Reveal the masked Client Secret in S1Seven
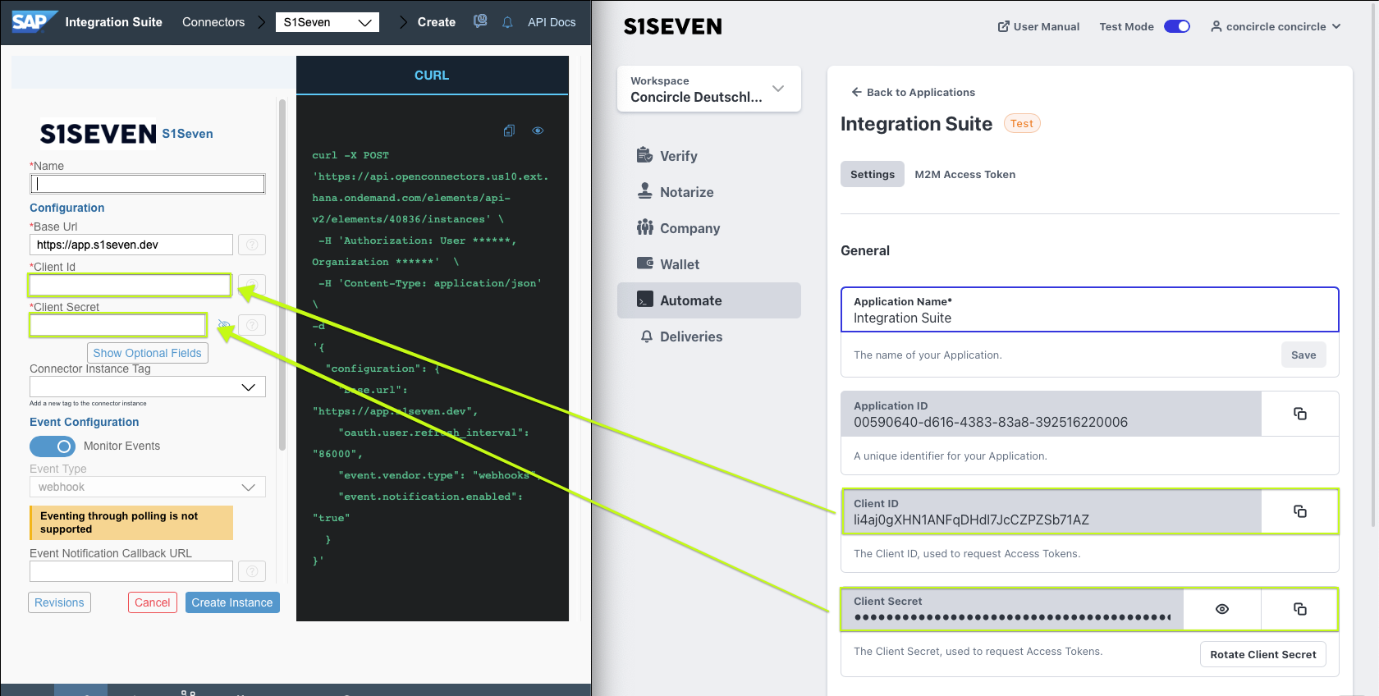The height and width of the screenshot is (696, 1379). coord(1222,609)
